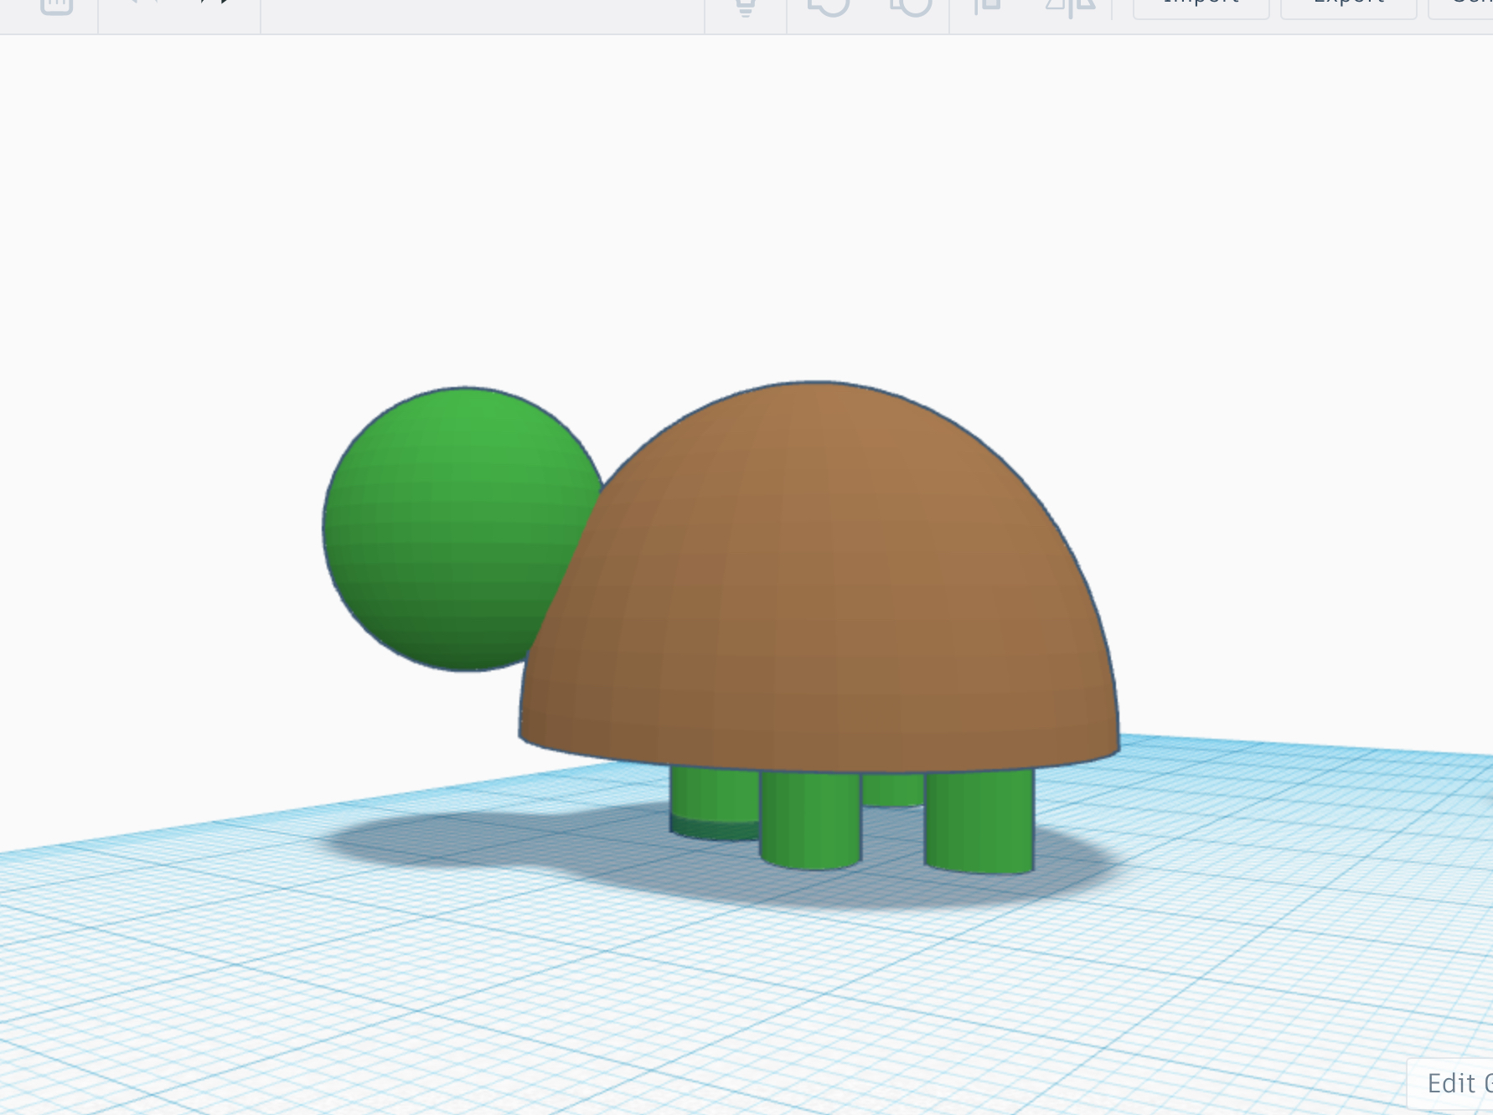The width and height of the screenshot is (1493, 1115).
Task: Select the front middle green leg cylinder
Action: tap(810, 819)
